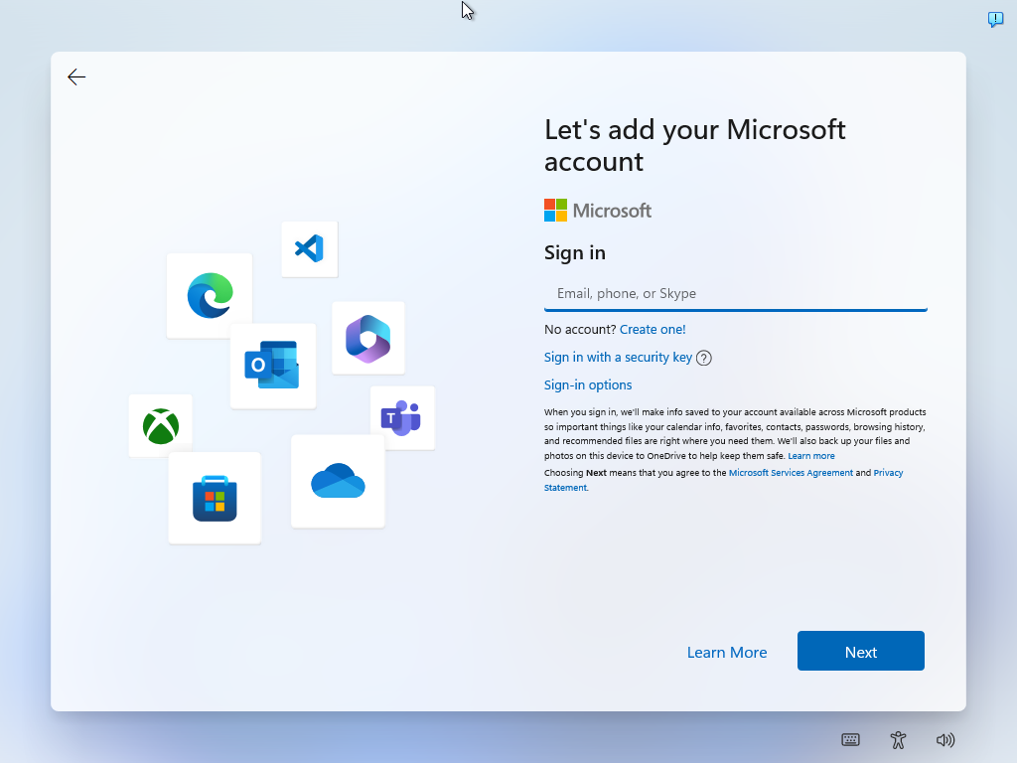Click the Email, phone, or Skype field

pyautogui.click(x=735, y=293)
